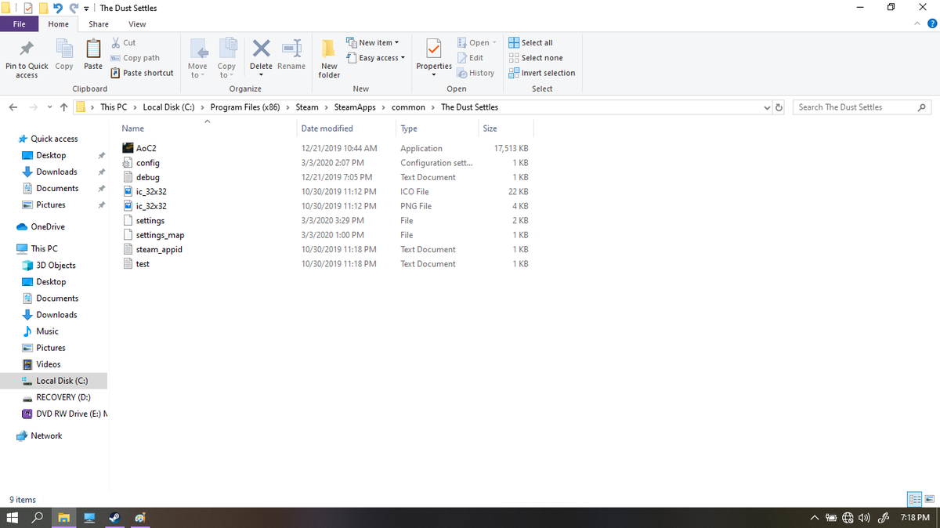This screenshot has height=528, width=940.
Task: Choose Select none
Action: click(535, 58)
